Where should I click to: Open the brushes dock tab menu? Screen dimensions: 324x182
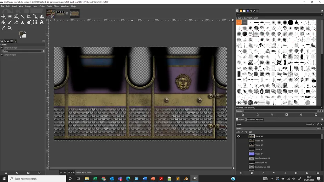[322, 11]
